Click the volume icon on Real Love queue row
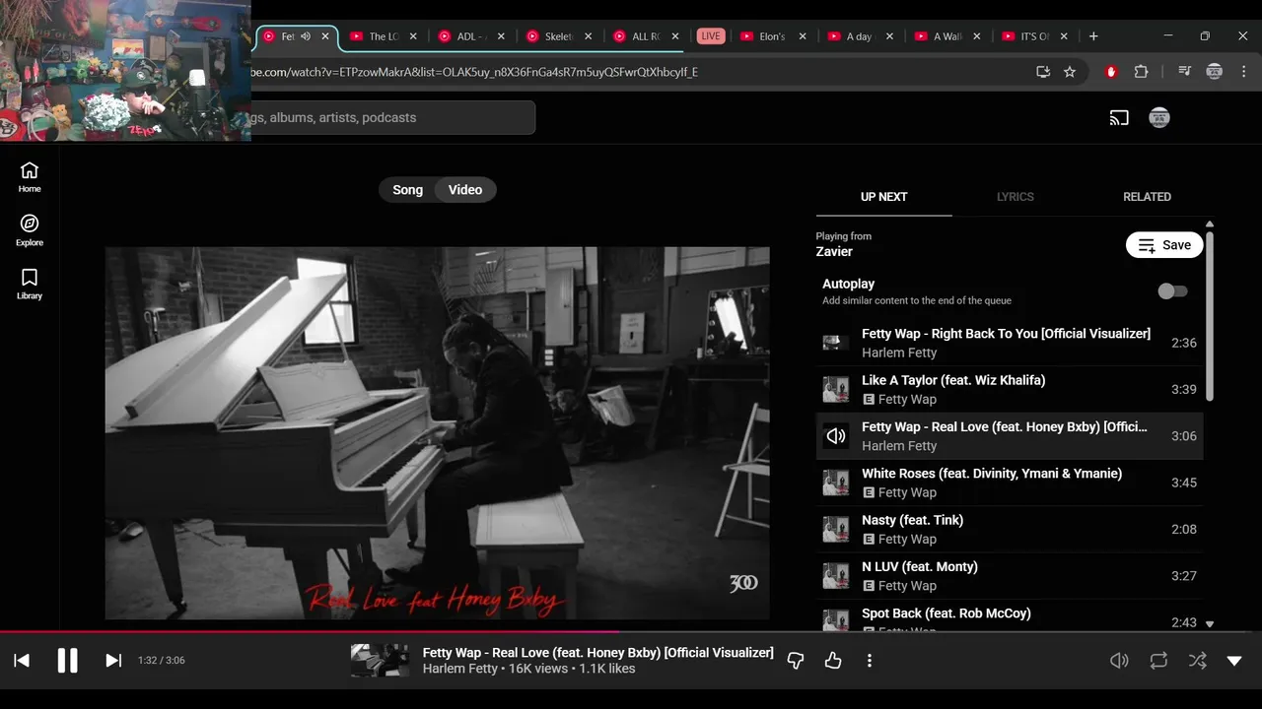The height and width of the screenshot is (709, 1262). tap(836, 436)
